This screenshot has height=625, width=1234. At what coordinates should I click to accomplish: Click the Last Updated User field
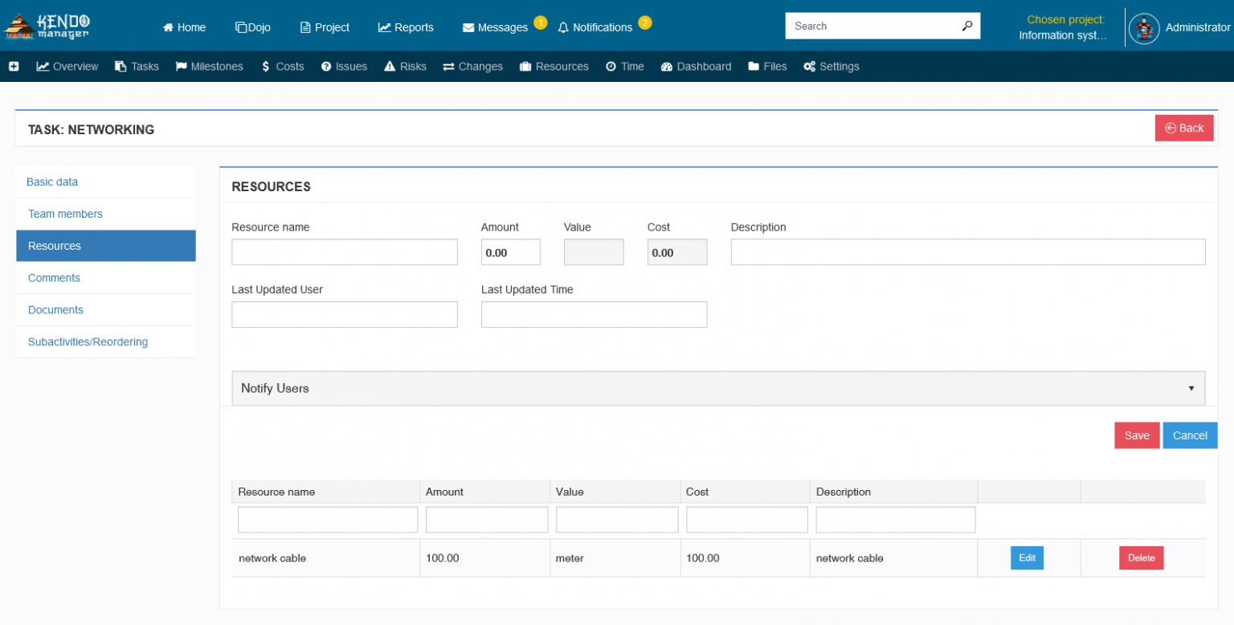coord(345,314)
